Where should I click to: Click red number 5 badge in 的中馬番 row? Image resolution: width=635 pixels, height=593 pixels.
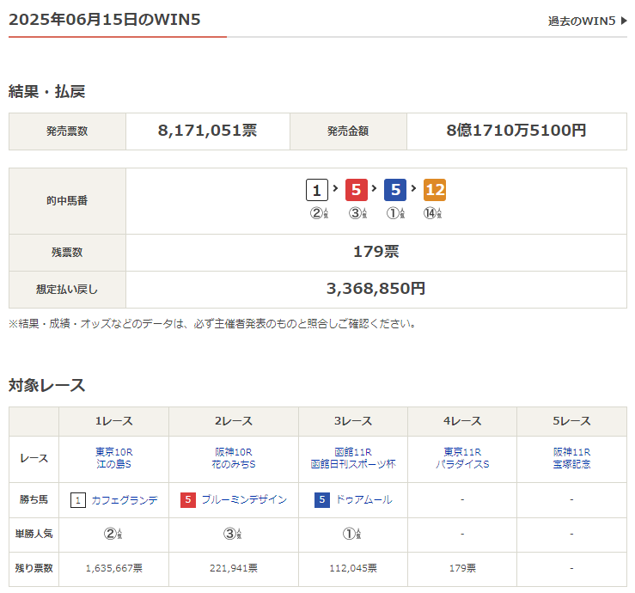coord(357,190)
